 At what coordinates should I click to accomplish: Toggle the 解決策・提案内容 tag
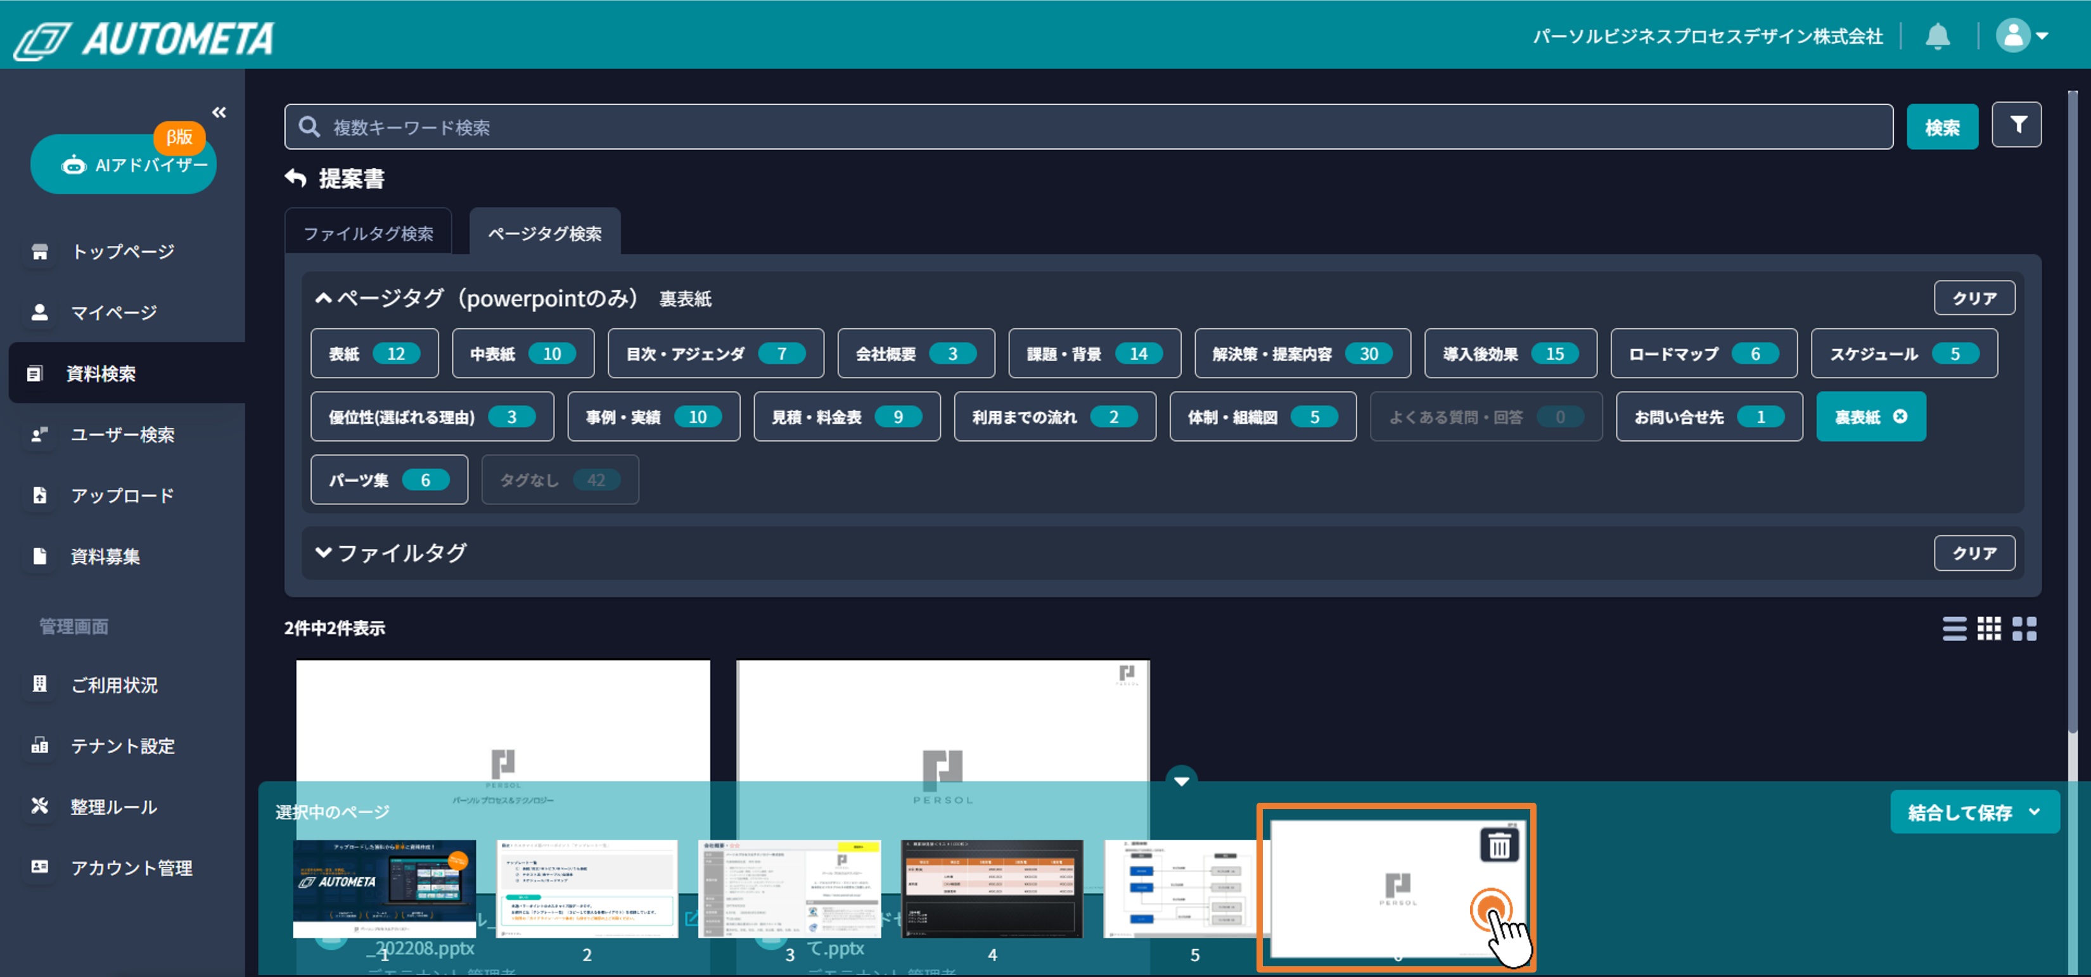tap(1302, 353)
